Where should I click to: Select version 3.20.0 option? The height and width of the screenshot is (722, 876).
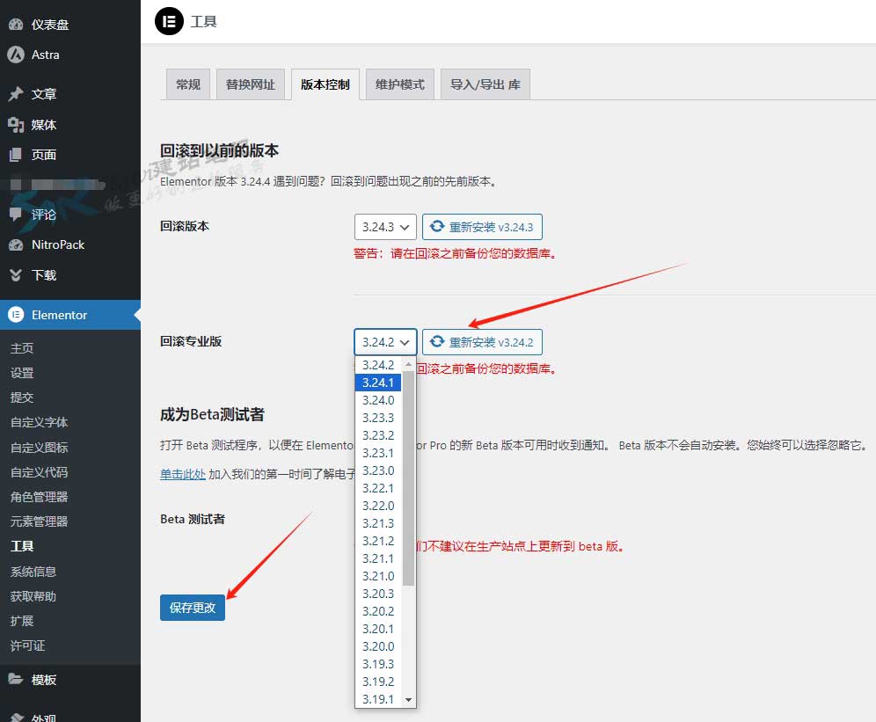(378, 646)
